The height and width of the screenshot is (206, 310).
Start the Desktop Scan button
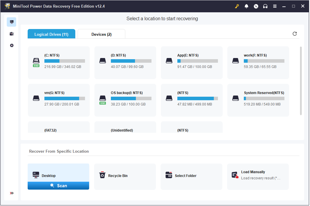[58, 186]
